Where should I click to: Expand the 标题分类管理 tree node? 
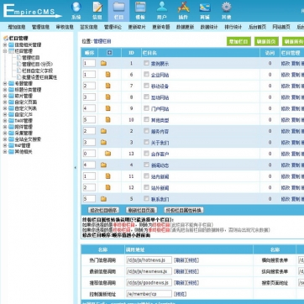point(5,90)
